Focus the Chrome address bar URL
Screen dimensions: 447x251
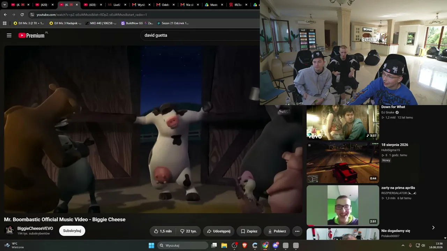(91, 15)
